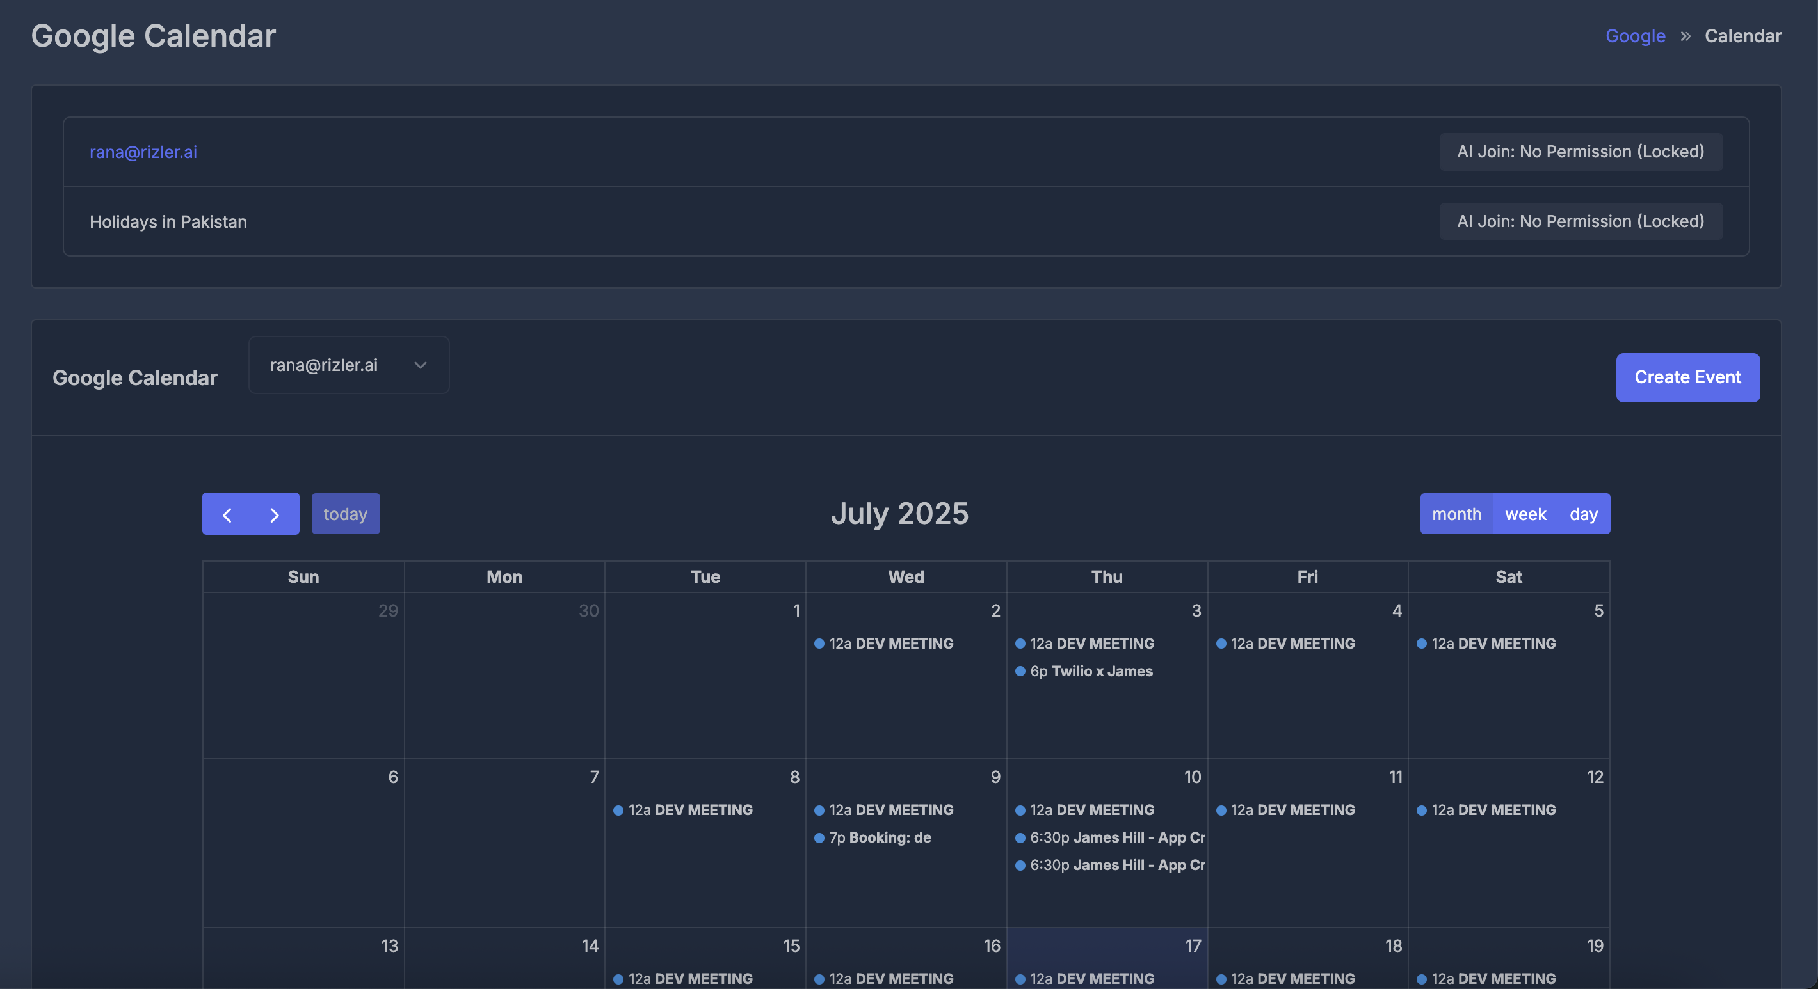Screen dimensions: 1818x989
Task: Select the Holidays in Pakistan calendar row
Action: 168,221
